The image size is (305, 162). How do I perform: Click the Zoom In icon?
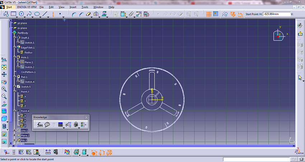pyautogui.click(x=4, y=89)
